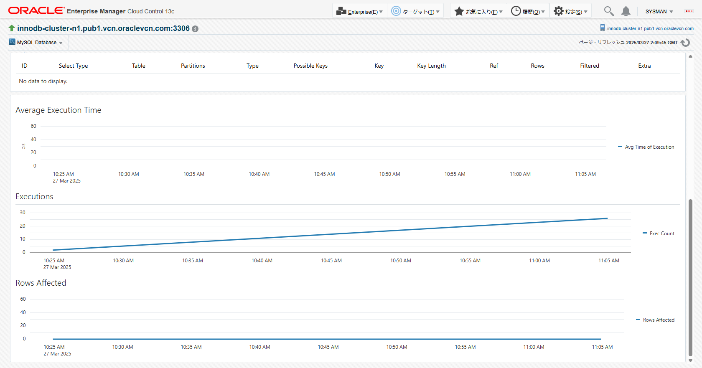The height and width of the screenshot is (368, 702).
Task: Open the MySQL Database dropdown menu
Action: [40, 43]
